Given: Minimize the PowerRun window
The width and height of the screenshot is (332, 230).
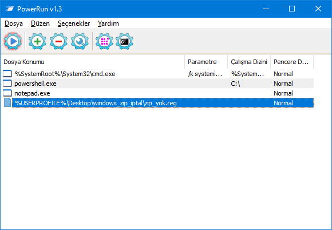Looking at the screenshot, I should coord(266,9).
